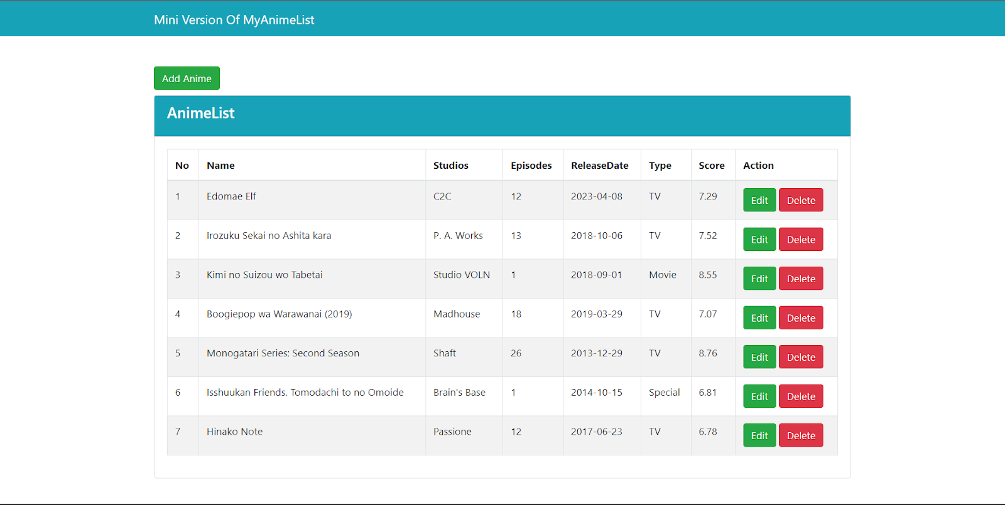Click episode count 13
The image size is (1005, 505).
pyautogui.click(x=516, y=236)
